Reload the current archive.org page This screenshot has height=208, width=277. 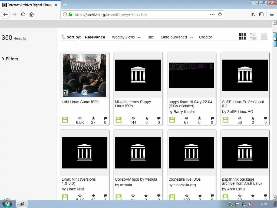pos(23,15)
